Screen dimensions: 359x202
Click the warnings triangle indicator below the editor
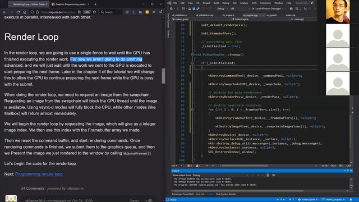198,166
